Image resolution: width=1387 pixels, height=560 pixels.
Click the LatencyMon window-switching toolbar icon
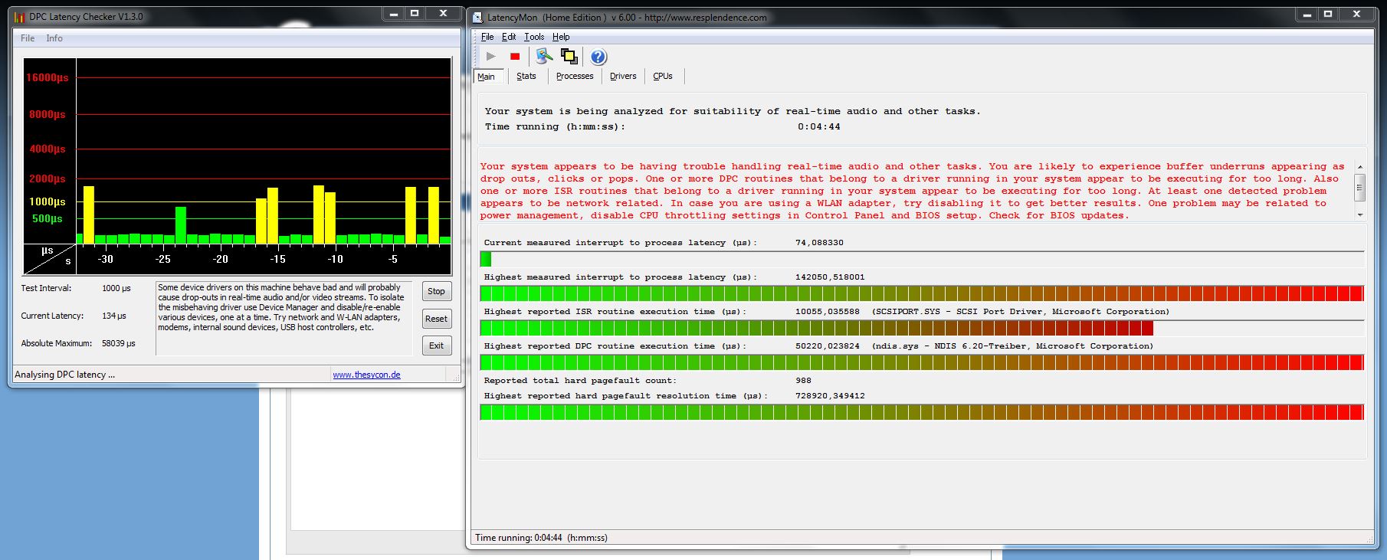[x=569, y=57]
